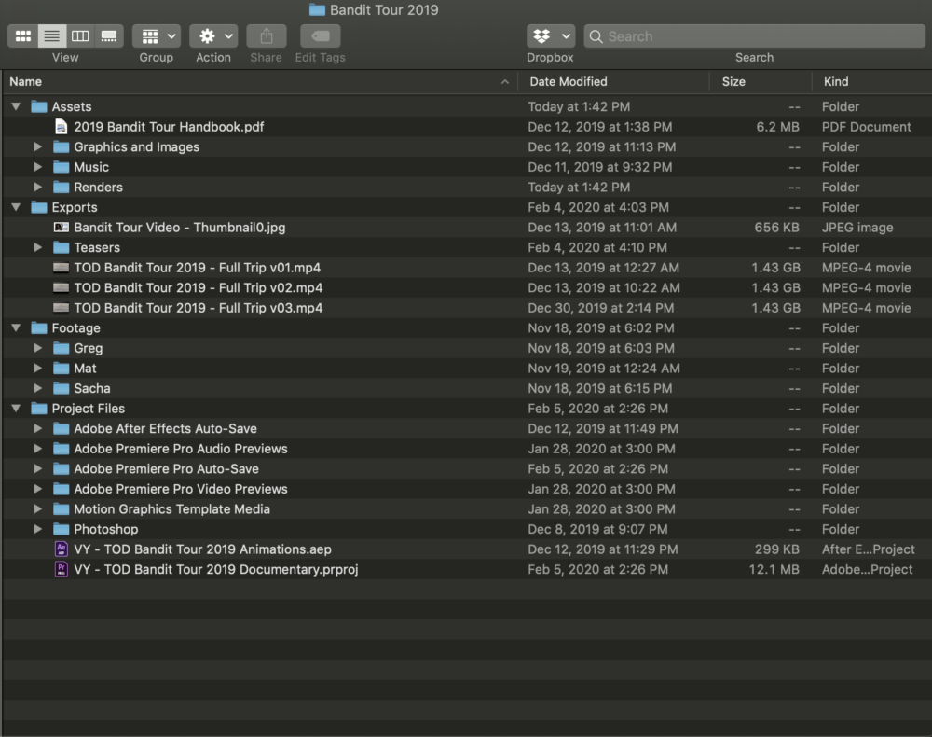The image size is (932, 737).
Task: Switch to list view
Action: [x=51, y=36]
